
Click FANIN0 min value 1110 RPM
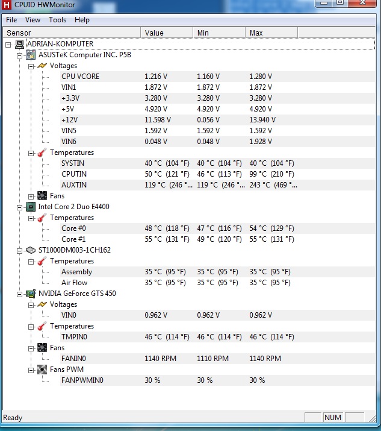pos(212,359)
